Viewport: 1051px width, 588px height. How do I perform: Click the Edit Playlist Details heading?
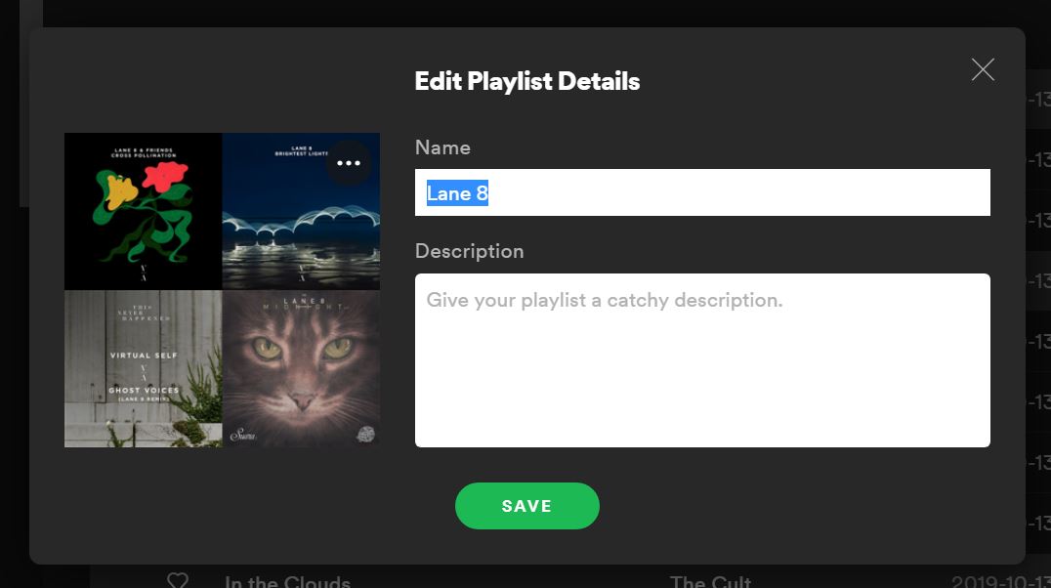click(x=526, y=81)
